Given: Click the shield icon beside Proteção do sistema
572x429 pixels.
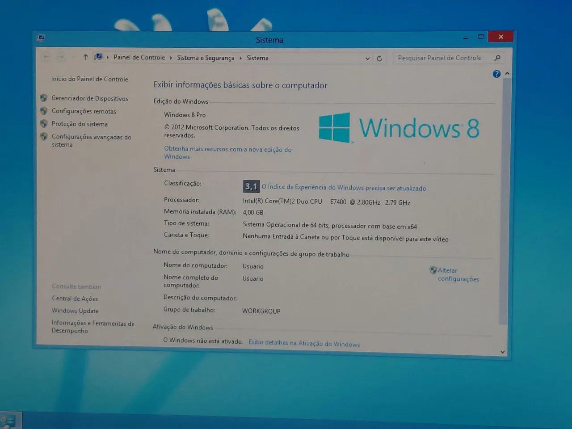Looking at the screenshot, I should 44,123.
